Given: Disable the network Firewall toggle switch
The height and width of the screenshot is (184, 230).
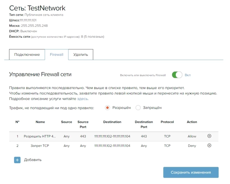Looking at the screenshot, I should coord(177,75).
